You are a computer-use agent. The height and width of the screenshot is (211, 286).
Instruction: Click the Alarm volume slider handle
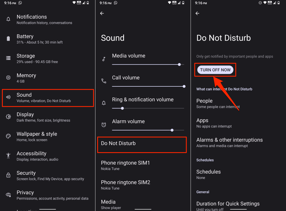172,130
